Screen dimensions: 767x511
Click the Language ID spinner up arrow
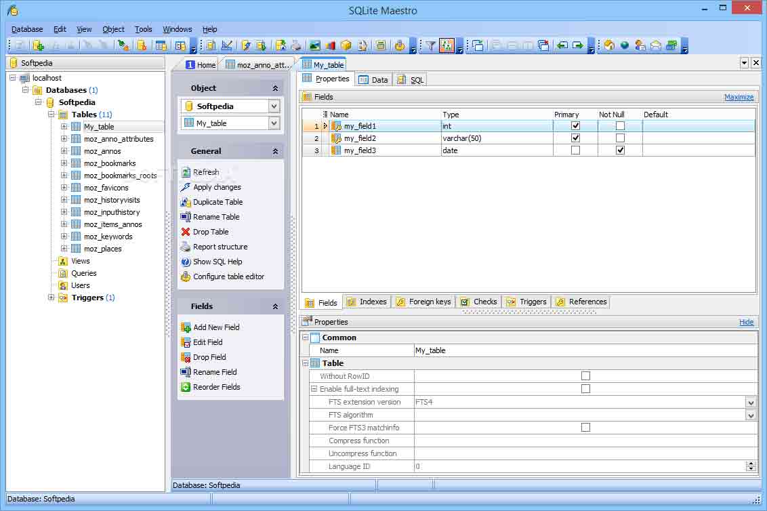point(751,464)
